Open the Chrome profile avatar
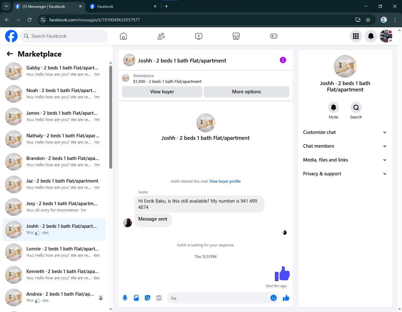402x312 pixels. [x=384, y=20]
